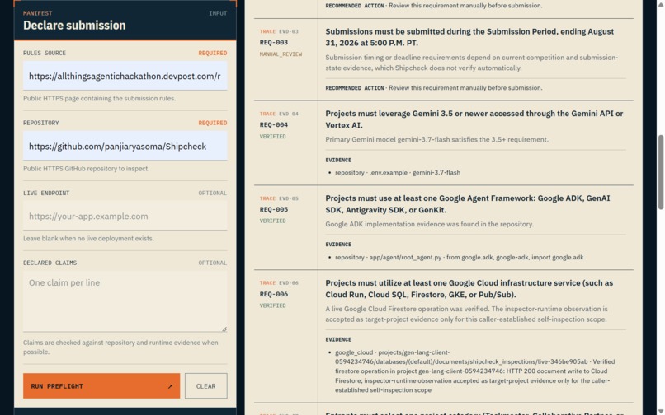
Task: Click the REQ-003 Recommended Action line
Action: pos(433,88)
